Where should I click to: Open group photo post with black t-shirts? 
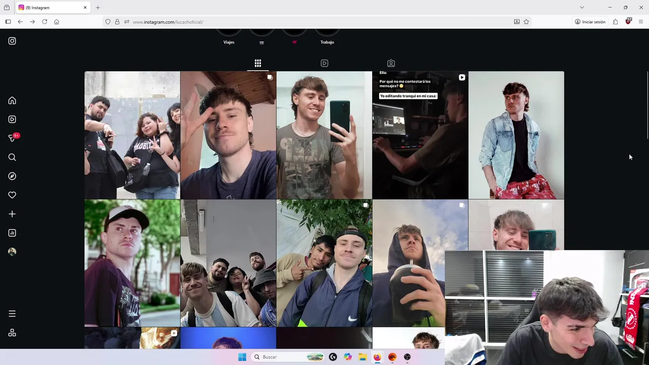point(132,135)
